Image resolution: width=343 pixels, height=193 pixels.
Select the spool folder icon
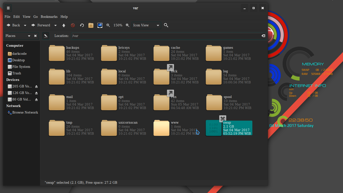coord(214,102)
